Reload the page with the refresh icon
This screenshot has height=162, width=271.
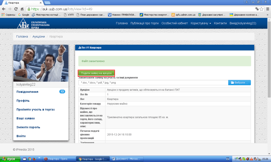[x=16, y=9]
